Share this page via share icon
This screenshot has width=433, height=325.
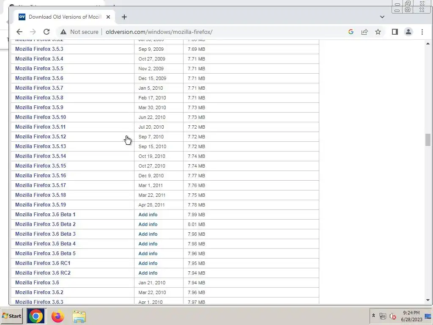[364, 32]
